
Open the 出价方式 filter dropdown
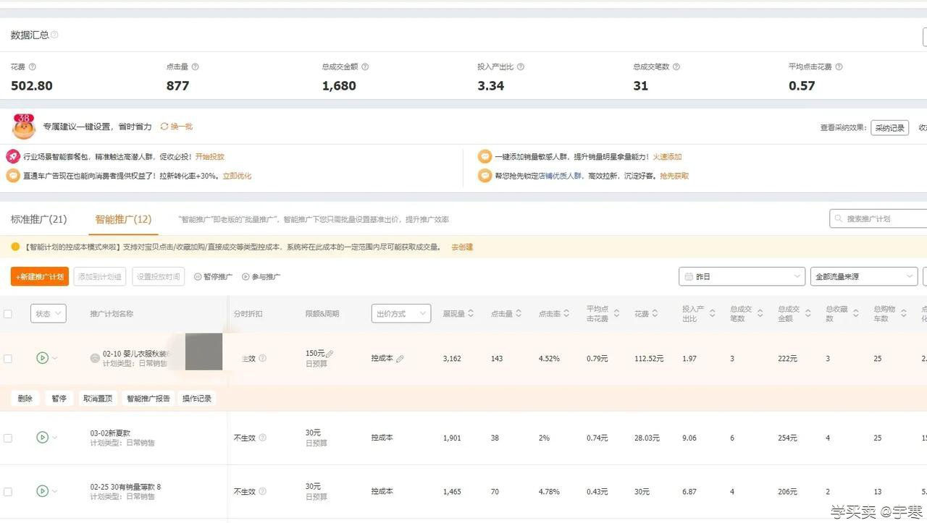(x=401, y=314)
